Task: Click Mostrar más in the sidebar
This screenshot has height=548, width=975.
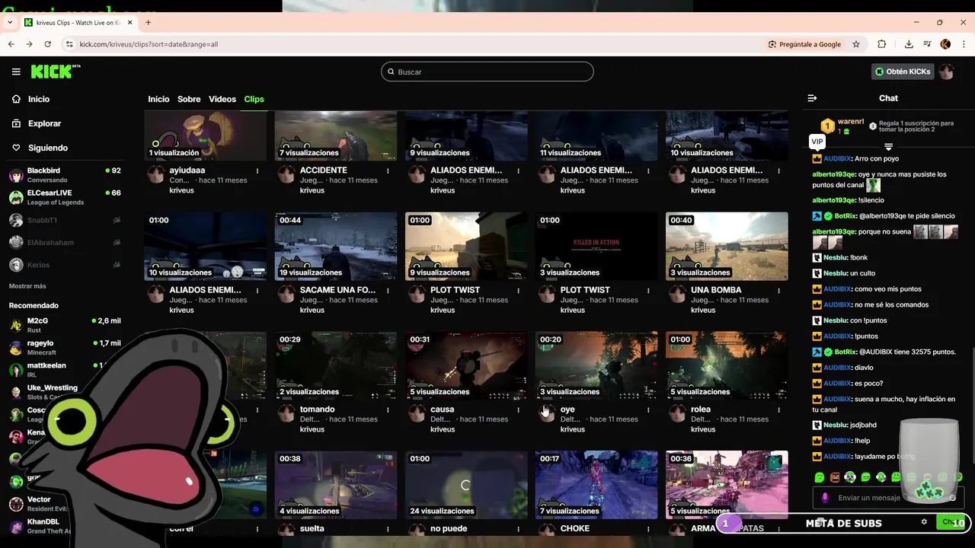Action: pos(27,286)
